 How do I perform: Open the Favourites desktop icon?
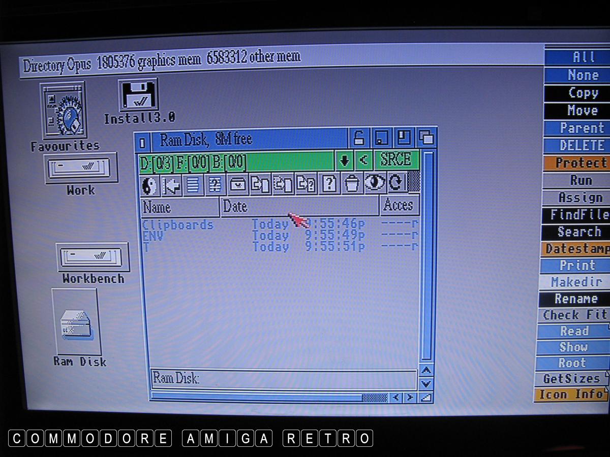pos(64,111)
